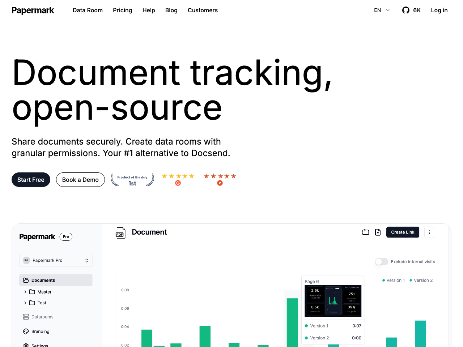The height and width of the screenshot is (347, 463).
Task: Open Customers in top navigation
Action: pyautogui.click(x=203, y=10)
